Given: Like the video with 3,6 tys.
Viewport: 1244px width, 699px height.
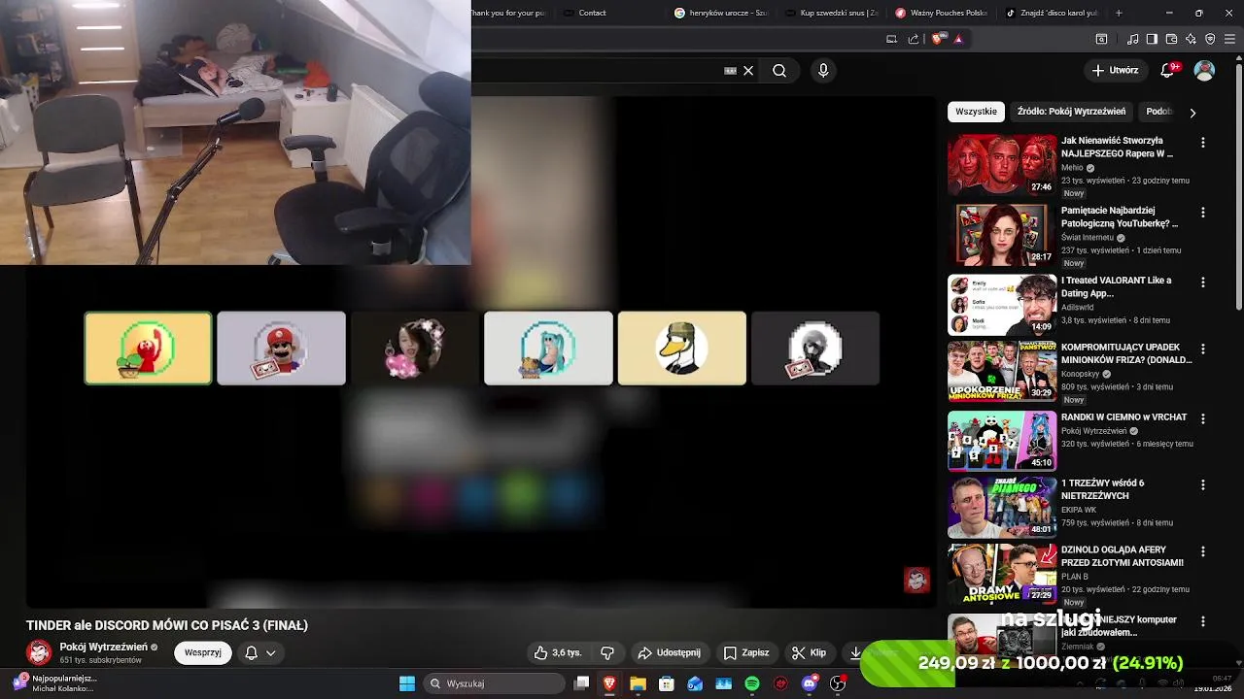Looking at the screenshot, I should coord(558,652).
